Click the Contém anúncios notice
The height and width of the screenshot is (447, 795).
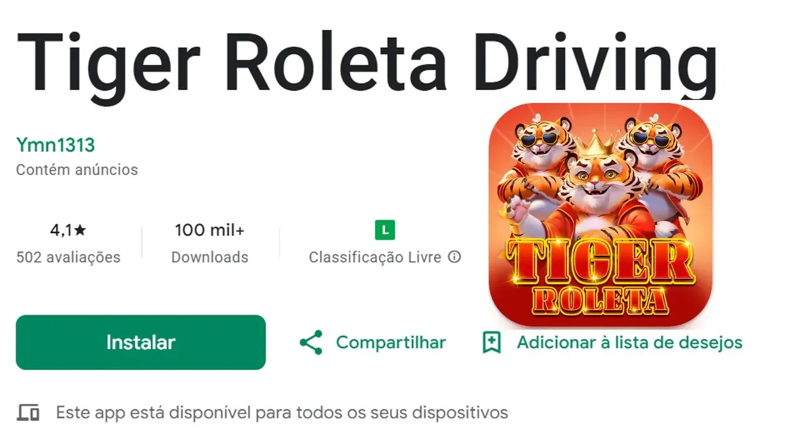77,169
